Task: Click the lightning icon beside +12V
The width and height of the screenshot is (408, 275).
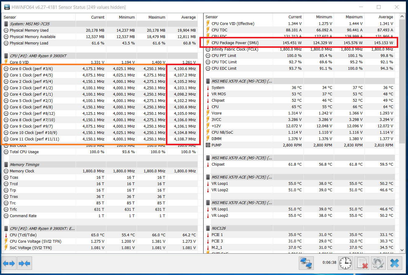Action: [208, 126]
